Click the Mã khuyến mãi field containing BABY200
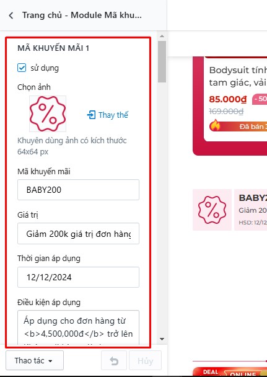 coord(78,190)
